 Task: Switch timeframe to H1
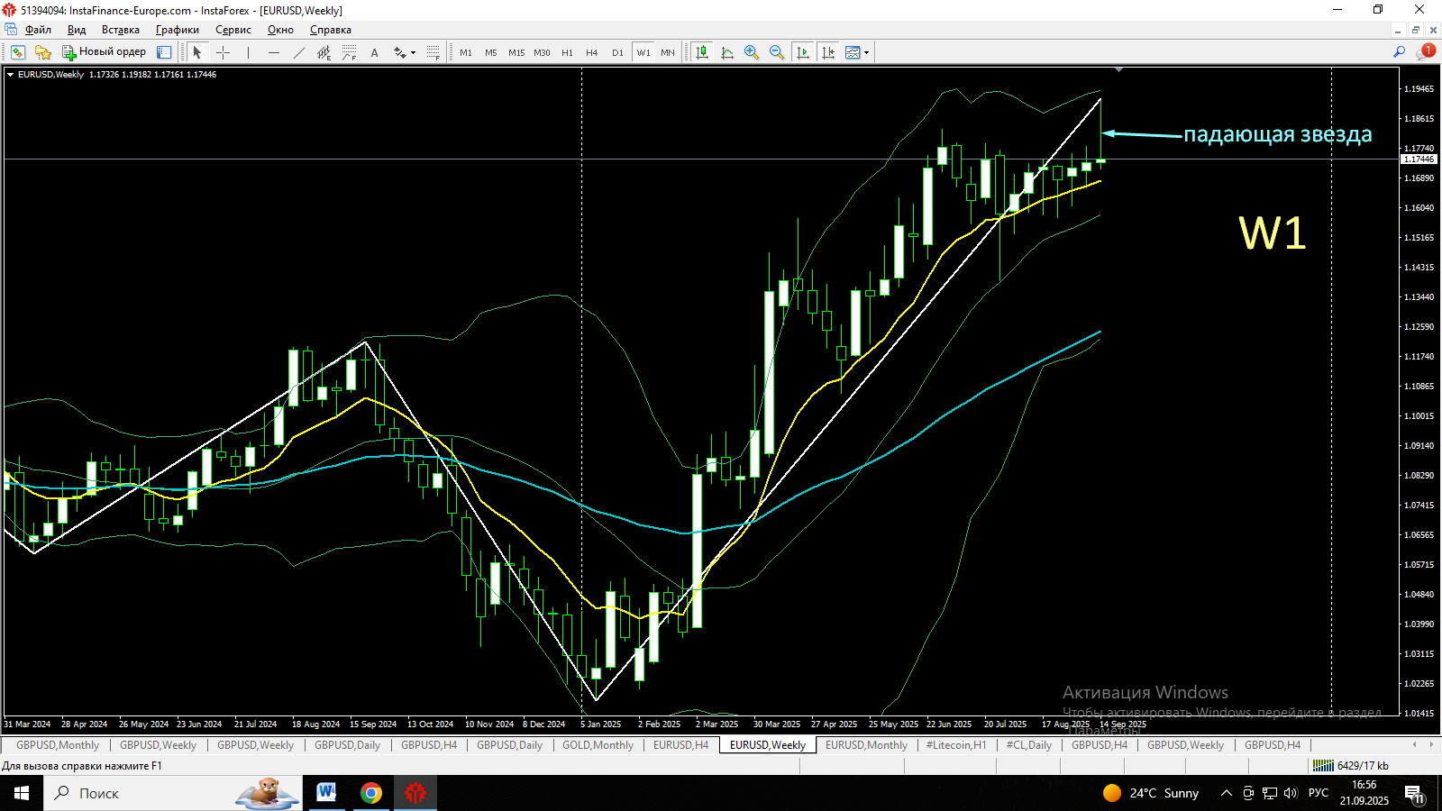pyautogui.click(x=567, y=52)
